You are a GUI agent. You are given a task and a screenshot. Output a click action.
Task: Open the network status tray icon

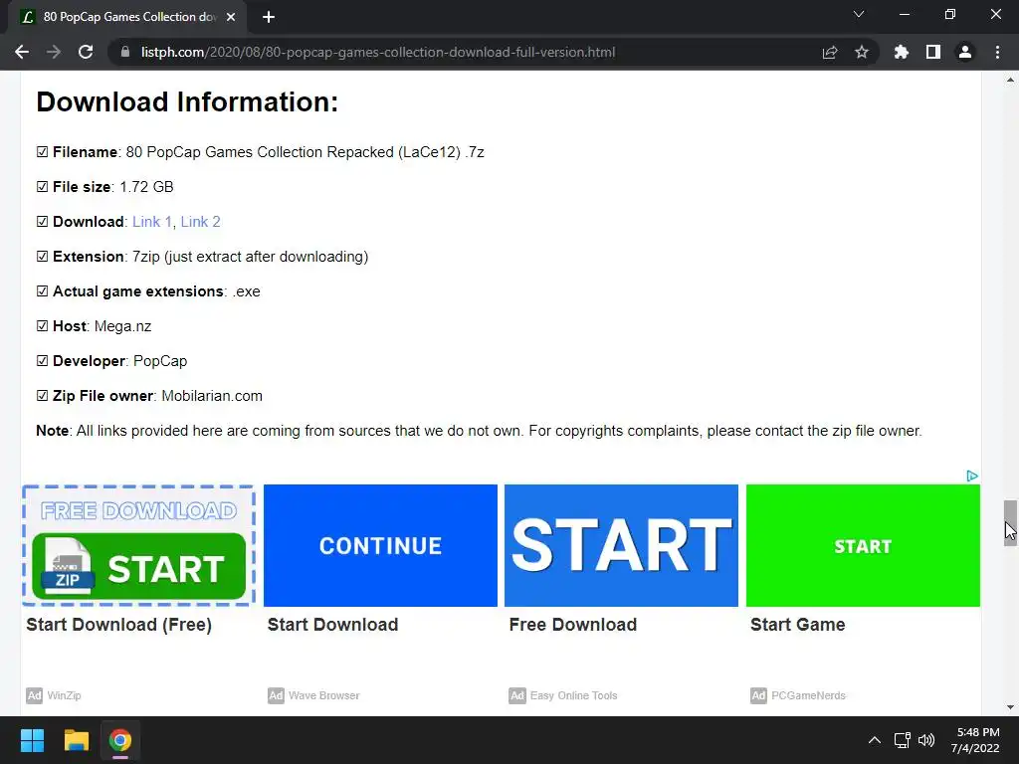click(902, 740)
